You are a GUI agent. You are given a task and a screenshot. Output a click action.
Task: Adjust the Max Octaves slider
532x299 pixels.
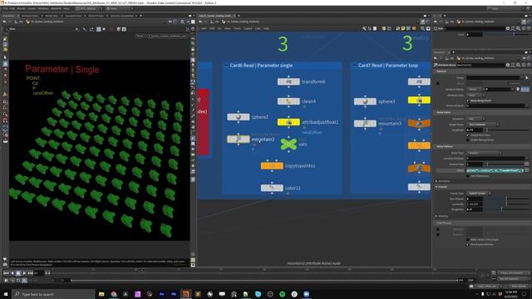(x=506, y=199)
